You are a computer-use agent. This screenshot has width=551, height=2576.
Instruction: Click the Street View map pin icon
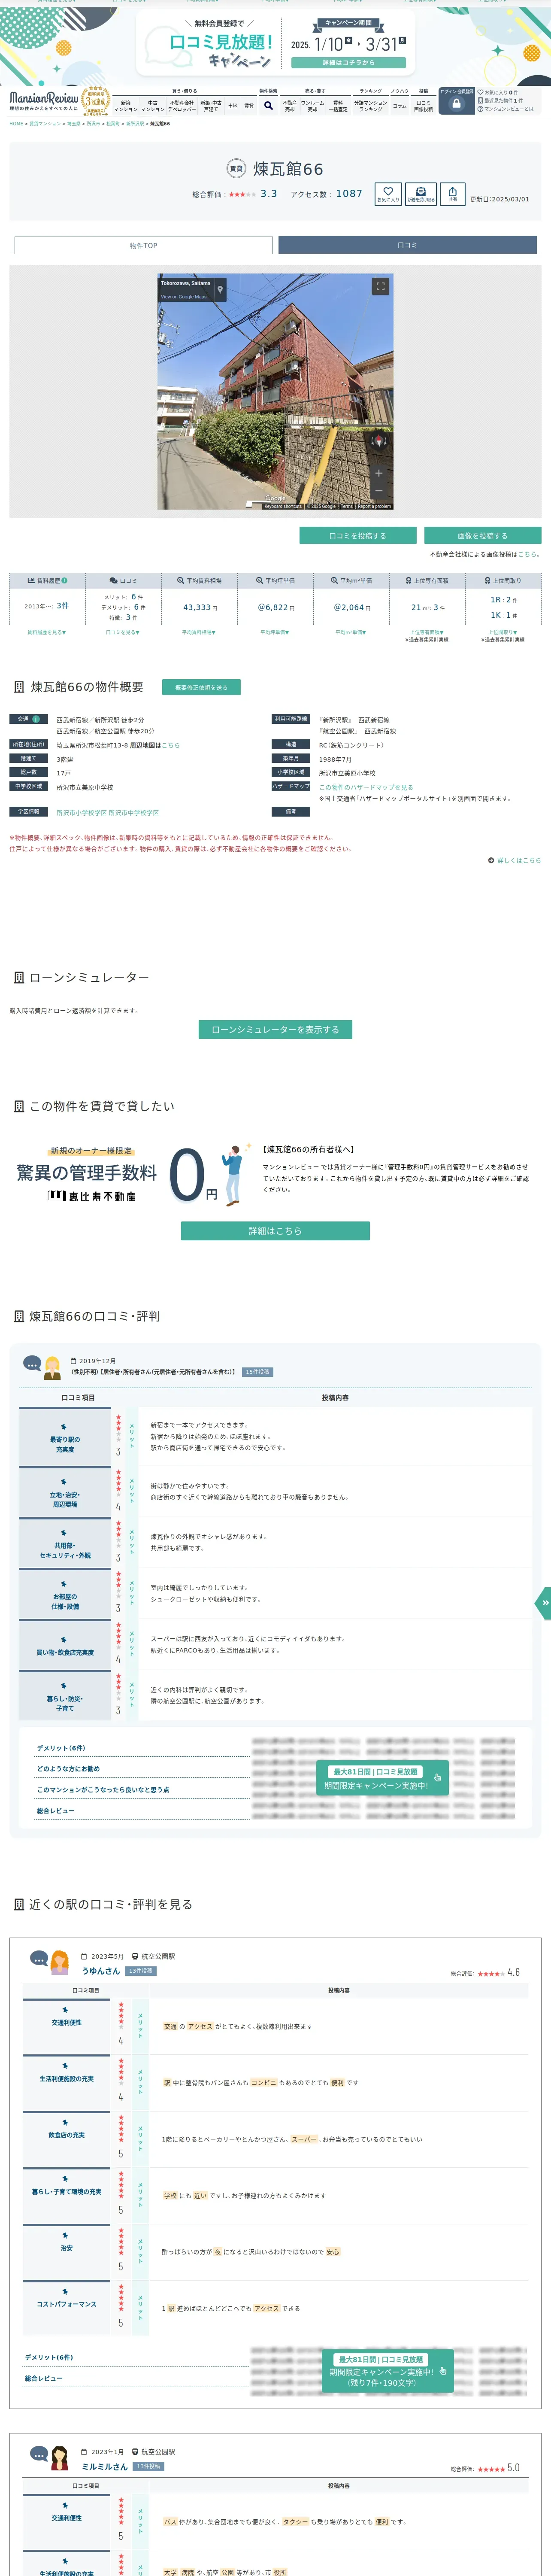220,290
